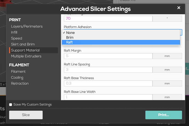Go to Speed settings

coord(16,38)
